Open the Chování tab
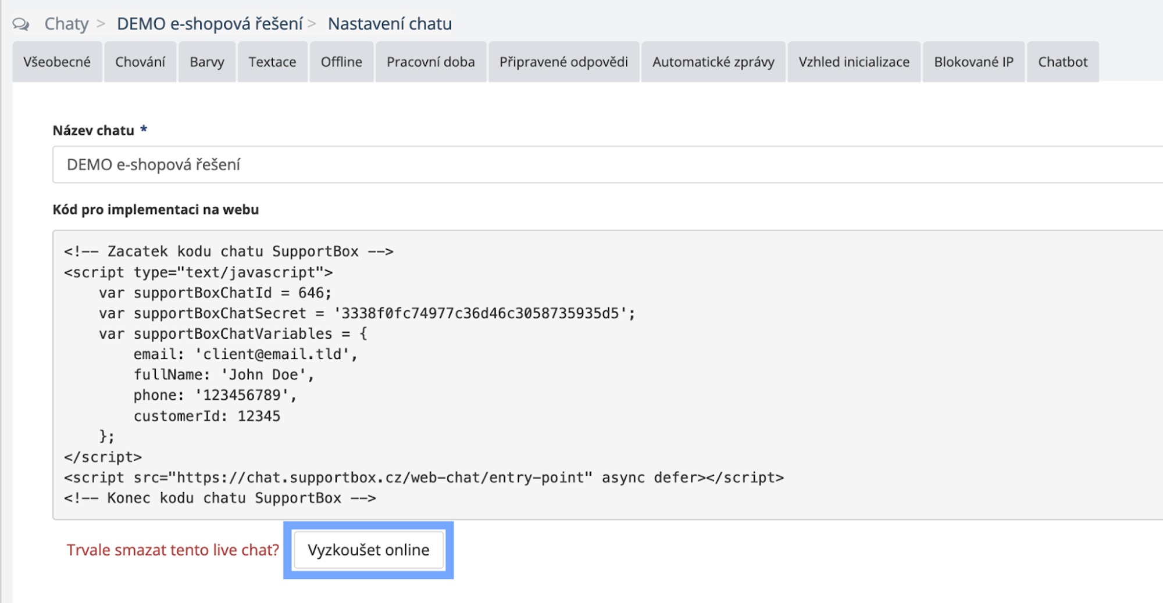 coord(140,62)
